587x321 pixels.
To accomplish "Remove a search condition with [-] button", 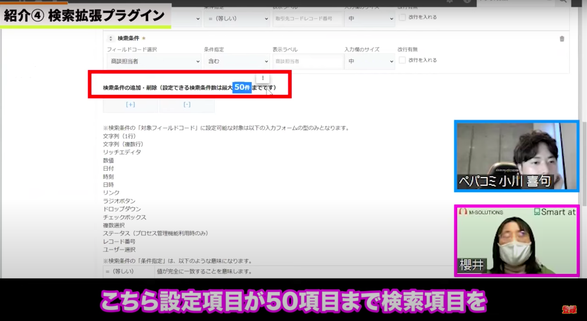I will click(187, 104).
